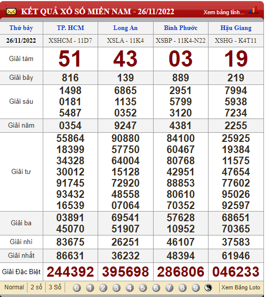Click Giải tám number 03
266x297 pixels.
pos(181,59)
